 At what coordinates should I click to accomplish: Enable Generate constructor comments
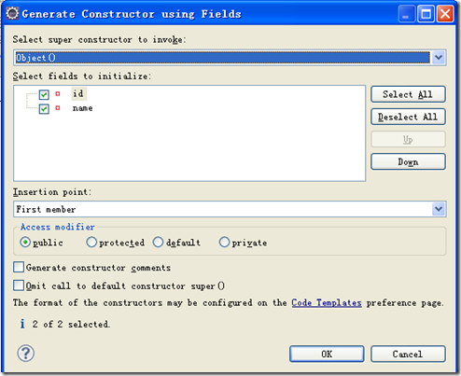point(19,267)
